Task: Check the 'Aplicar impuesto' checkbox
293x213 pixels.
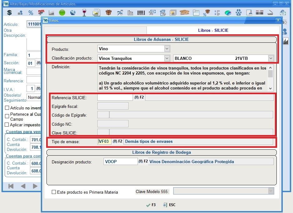Action: 7,125
